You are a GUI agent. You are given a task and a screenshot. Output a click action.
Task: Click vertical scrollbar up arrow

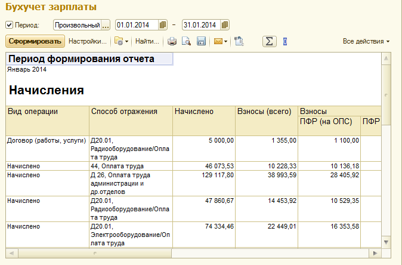(x=386, y=58)
